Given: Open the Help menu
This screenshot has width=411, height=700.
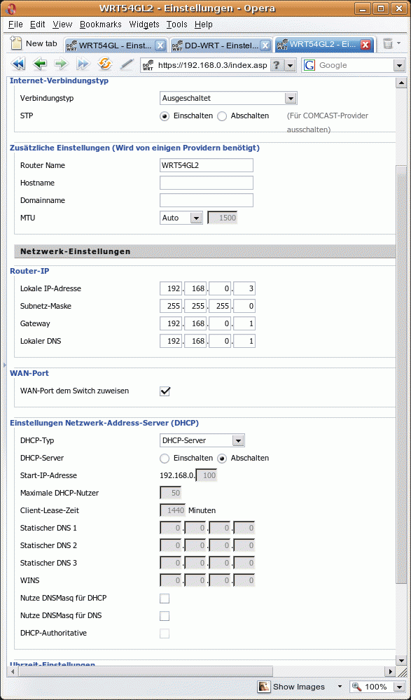Looking at the screenshot, I should pyautogui.click(x=204, y=24).
